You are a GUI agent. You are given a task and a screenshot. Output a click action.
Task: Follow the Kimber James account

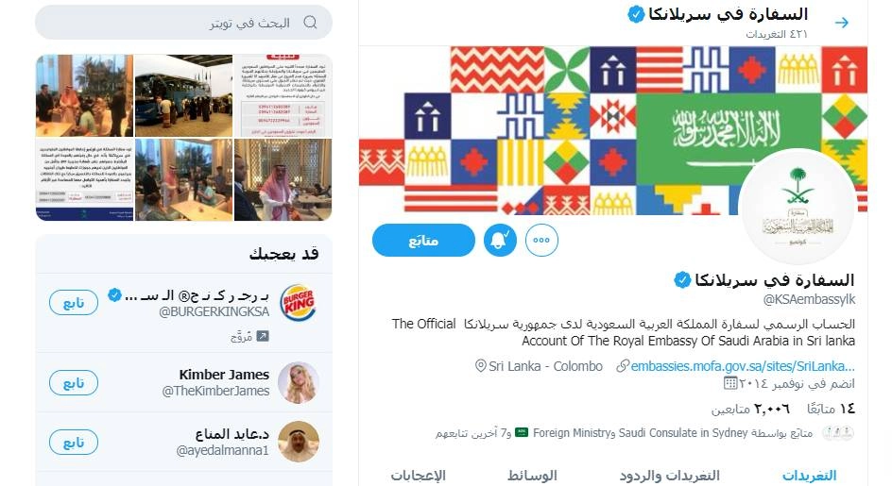(74, 382)
